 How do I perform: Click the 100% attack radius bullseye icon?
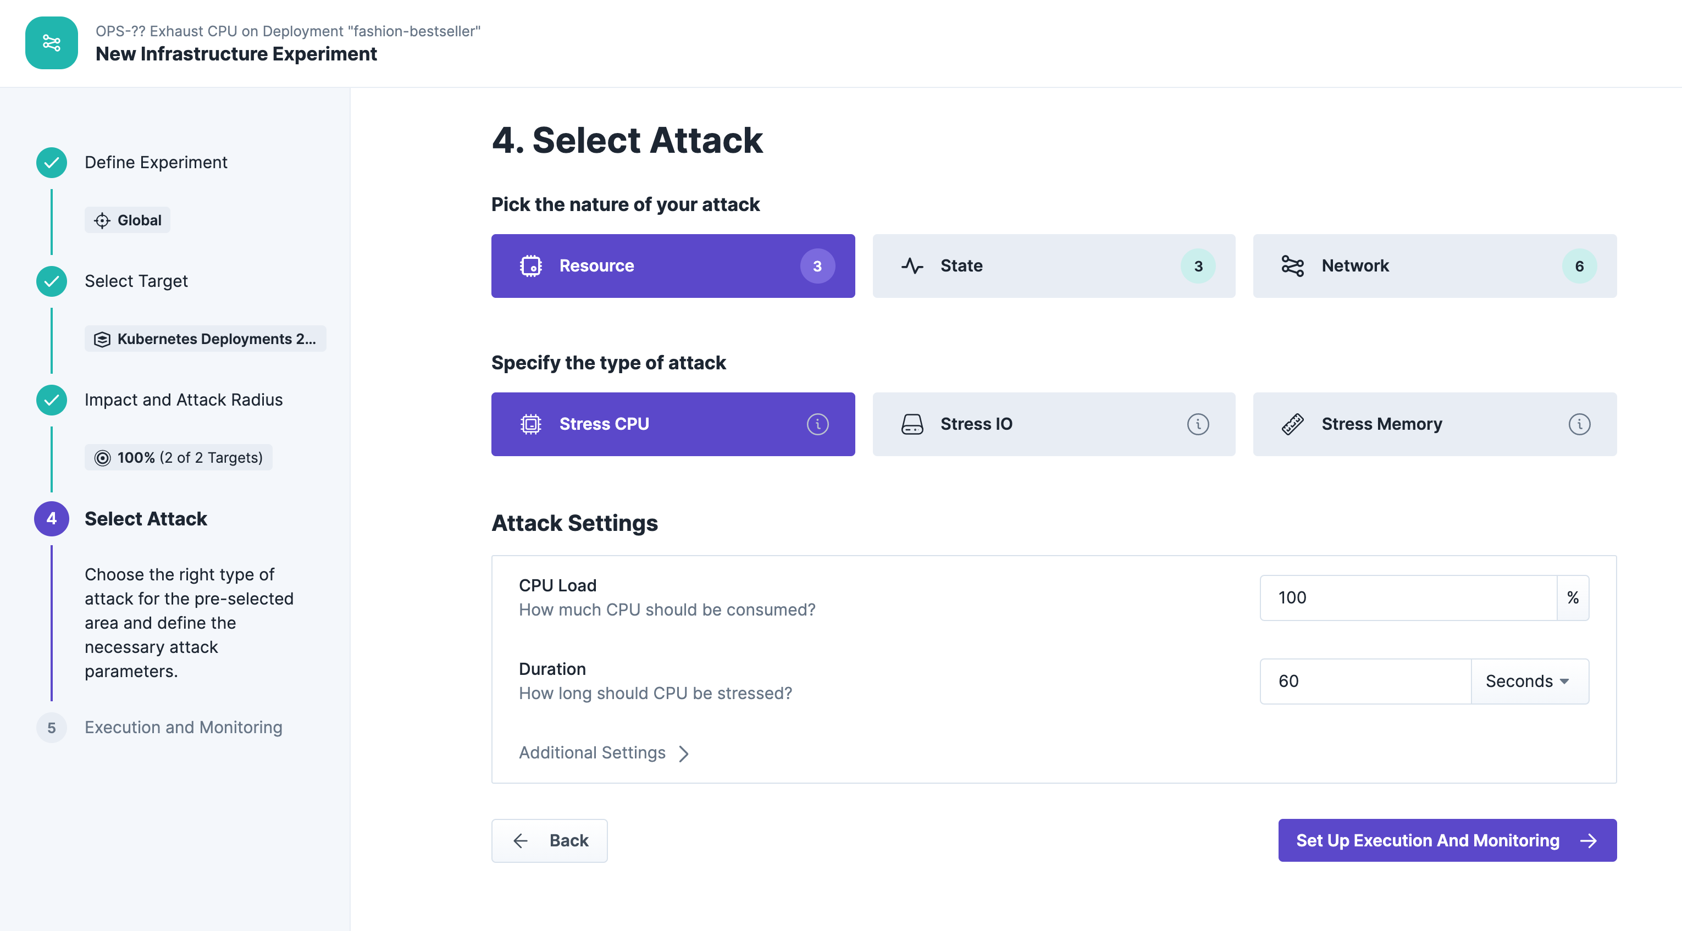102,458
